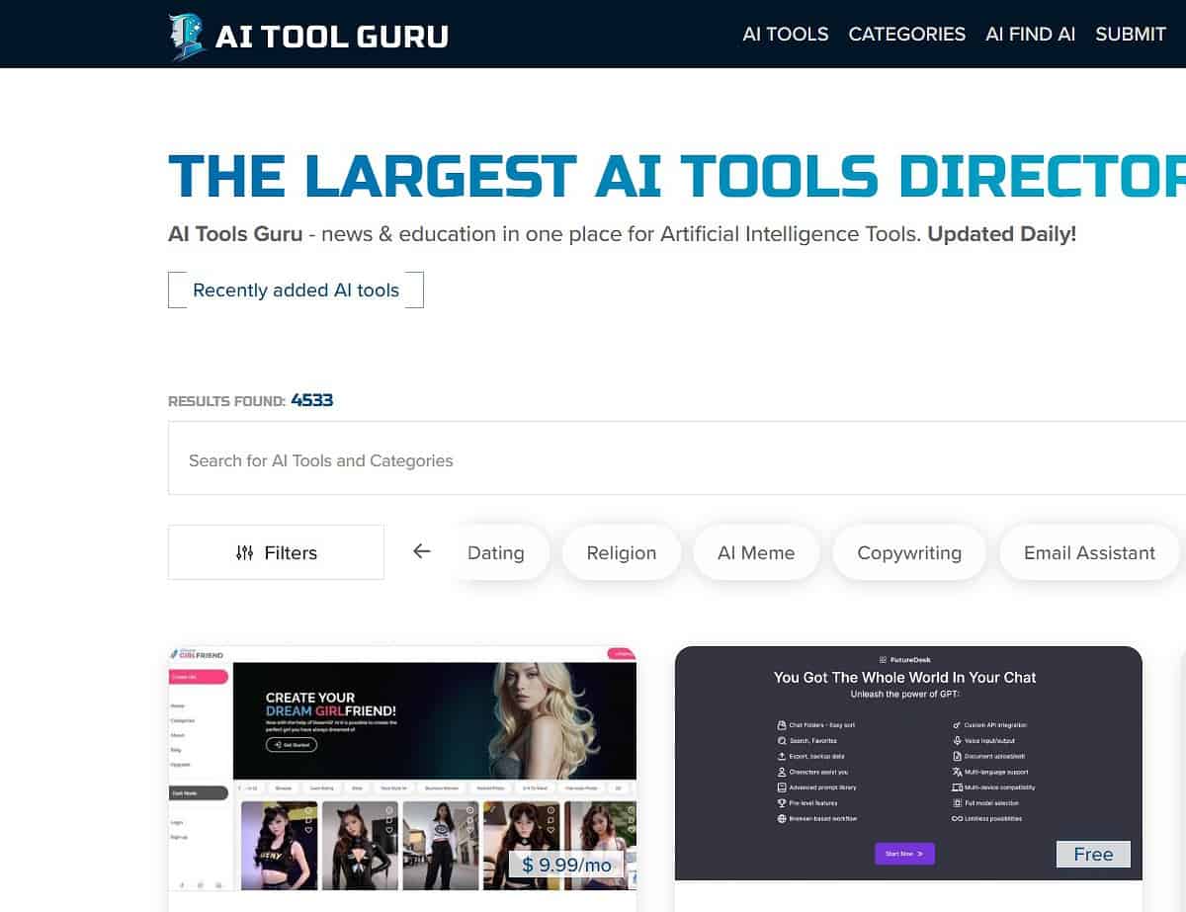Toggle the Dating filter chip
Viewport: 1186px width, 912px height.
pos(497,552)
